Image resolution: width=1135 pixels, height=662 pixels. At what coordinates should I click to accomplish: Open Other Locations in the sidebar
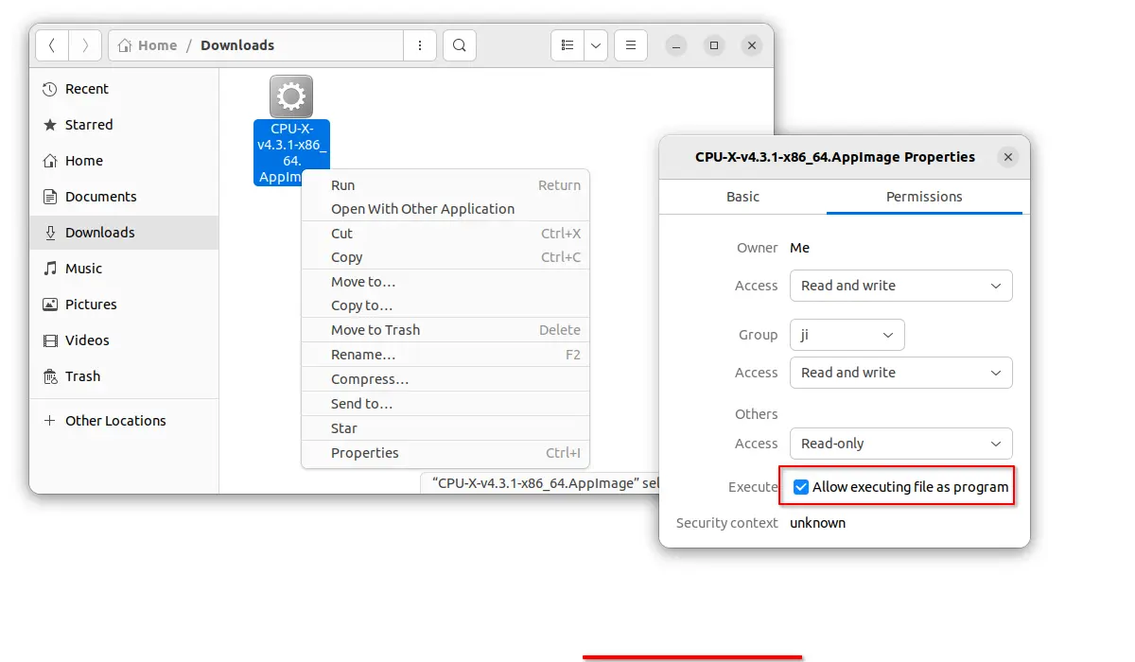tap(124, 421)
